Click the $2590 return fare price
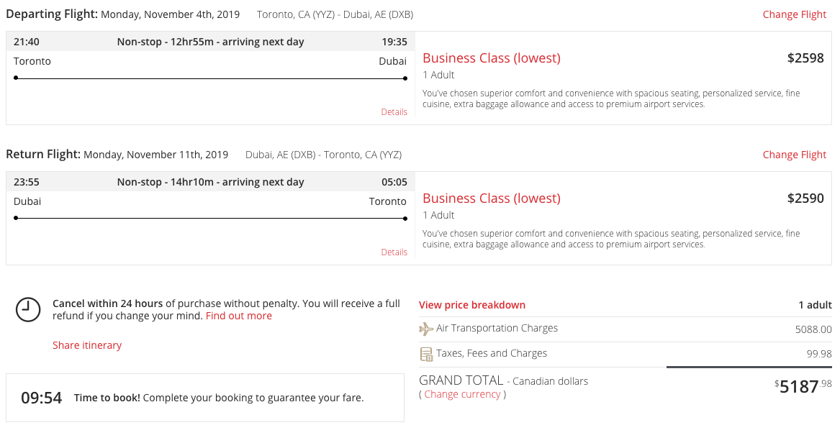 [805, 198]
